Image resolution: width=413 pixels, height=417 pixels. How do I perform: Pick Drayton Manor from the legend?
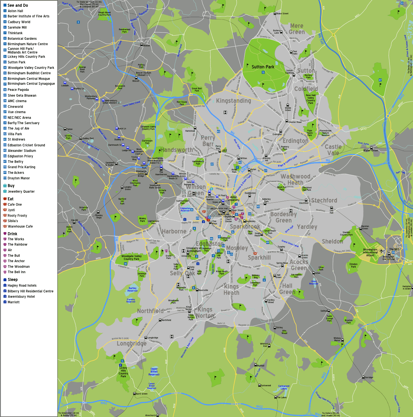18,178
